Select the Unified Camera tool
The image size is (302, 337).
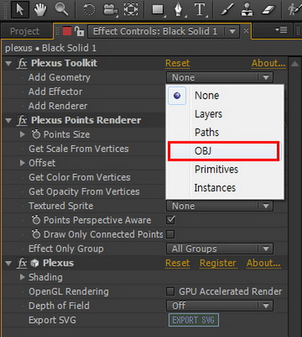110,10
